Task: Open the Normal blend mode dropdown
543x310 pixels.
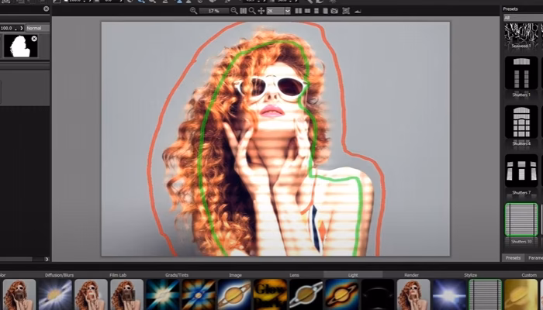Action: 36,27
